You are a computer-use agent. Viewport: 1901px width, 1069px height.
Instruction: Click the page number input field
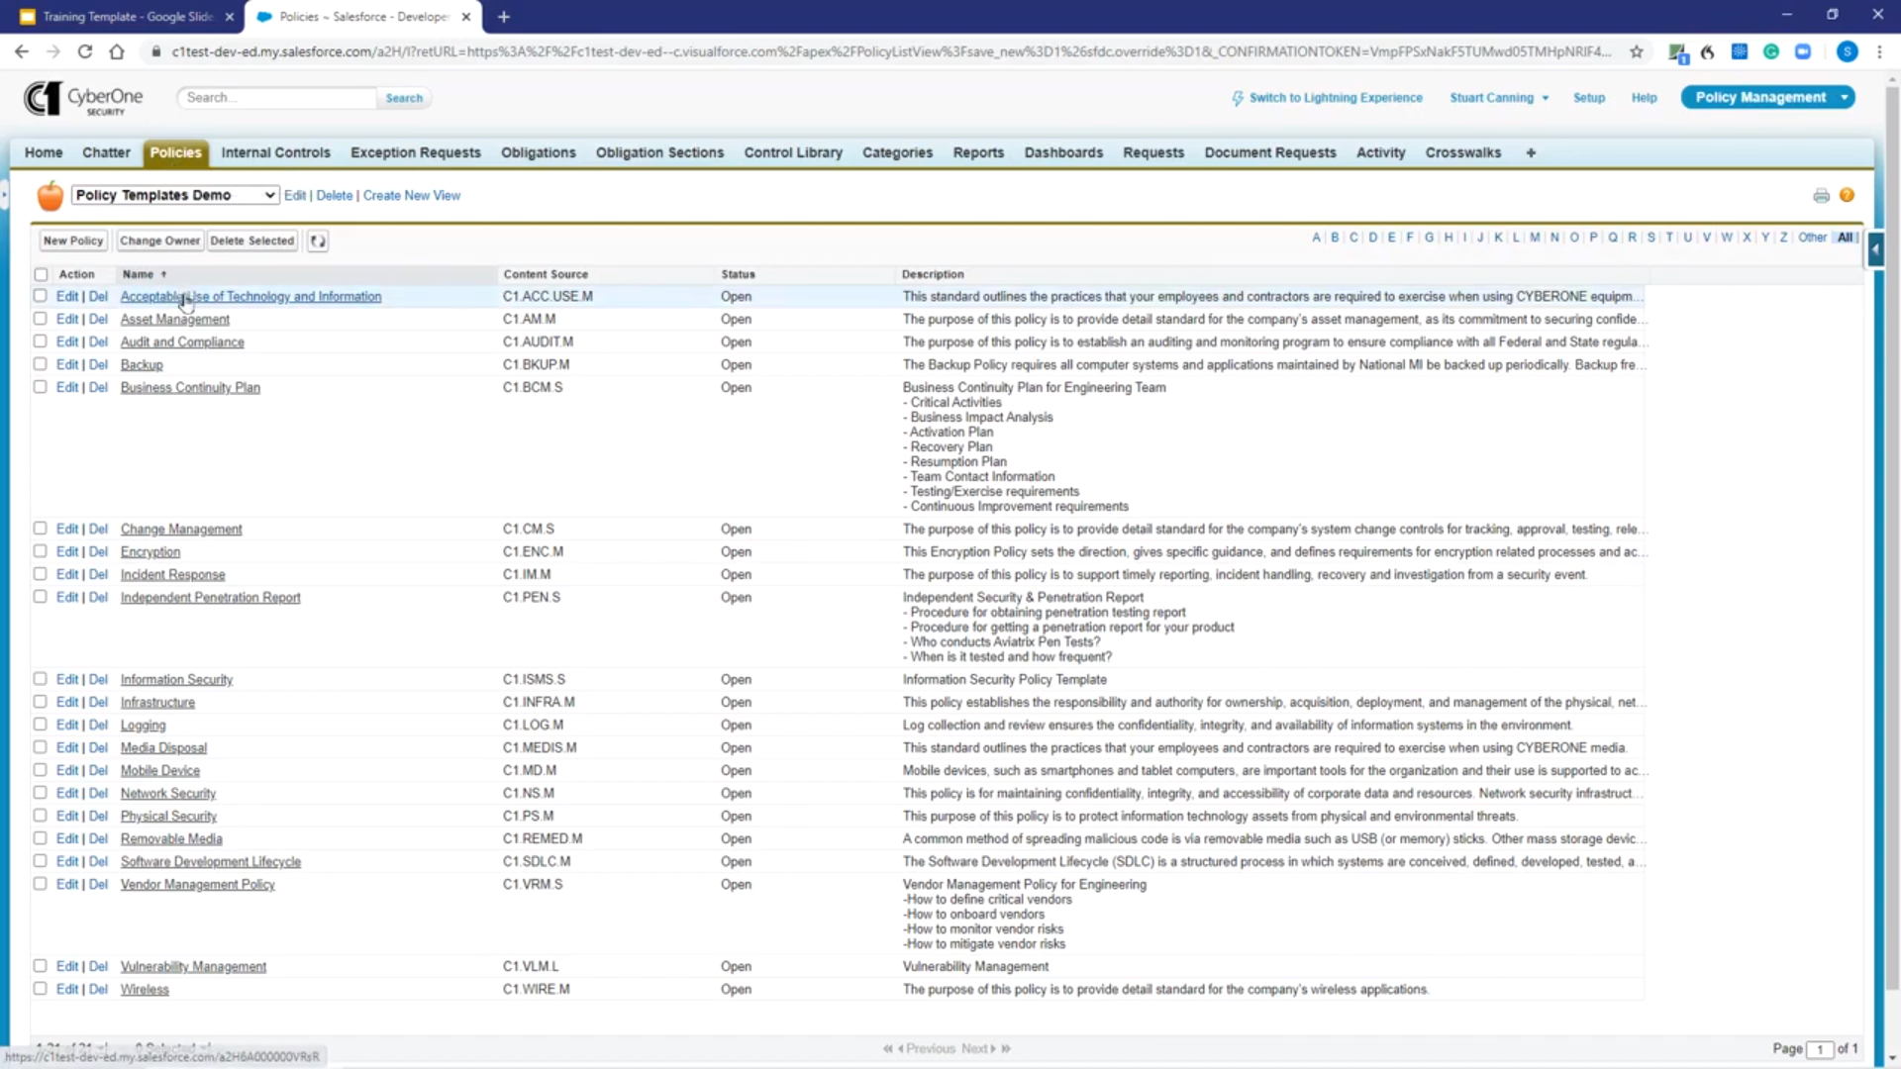1820,1049
